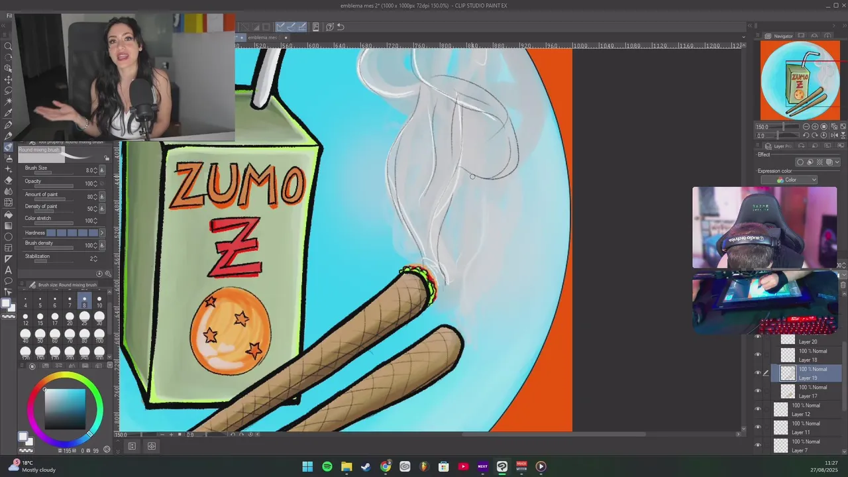Adjust Brush Size stepper arrows

(95, 170)
